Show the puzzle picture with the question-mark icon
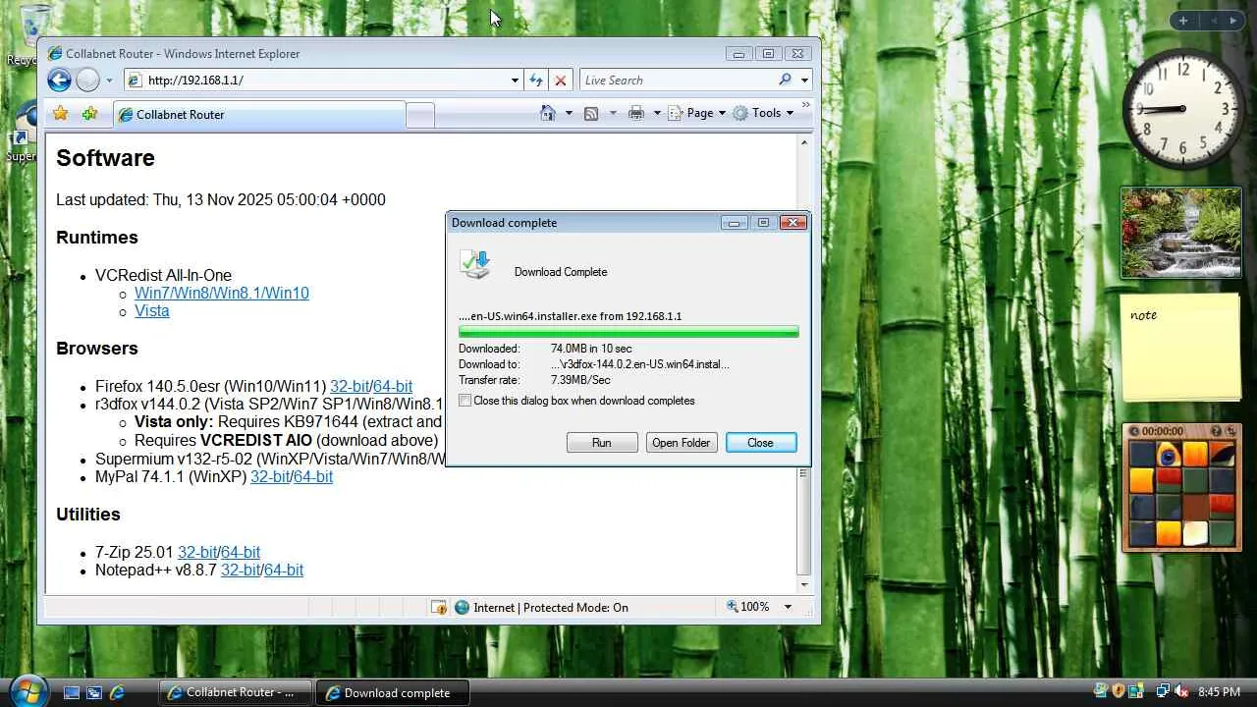This screenshot has width=1257, height=707. pos(1217,431)
